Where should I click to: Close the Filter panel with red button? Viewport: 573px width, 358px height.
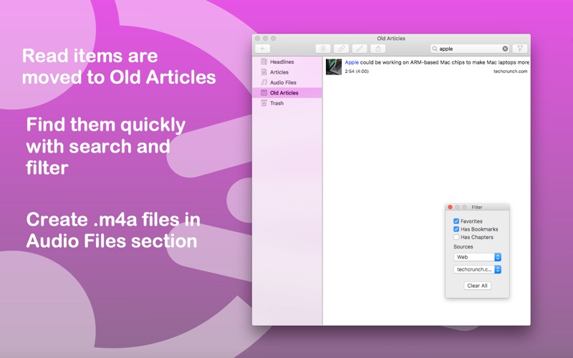[x=451, y=207]
